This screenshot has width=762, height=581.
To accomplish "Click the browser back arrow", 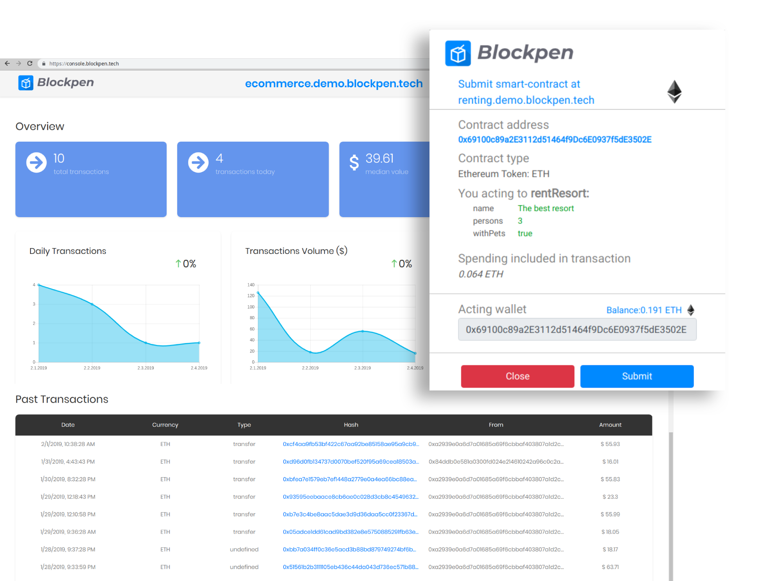I will coord(7,63).
